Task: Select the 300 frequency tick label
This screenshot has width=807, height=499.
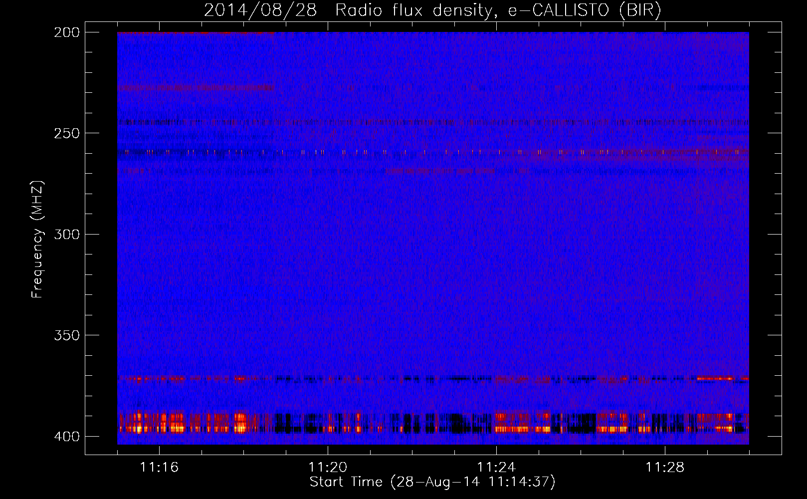Action: (67, 234)
